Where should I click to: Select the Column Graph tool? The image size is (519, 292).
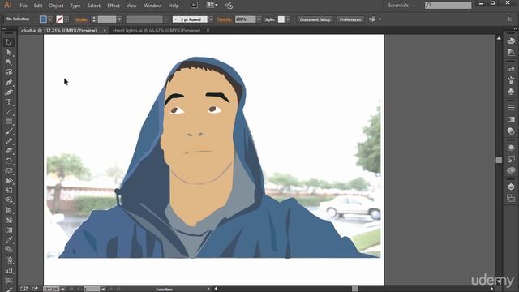(x=9, y=270)
